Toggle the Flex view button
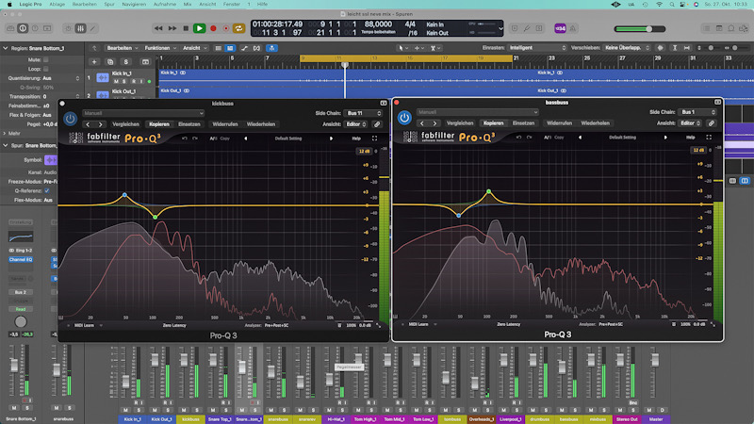 [x=256, y=48]
